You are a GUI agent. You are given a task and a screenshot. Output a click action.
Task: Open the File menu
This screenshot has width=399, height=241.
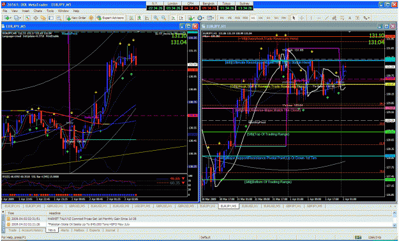click(x=4, y=11)
